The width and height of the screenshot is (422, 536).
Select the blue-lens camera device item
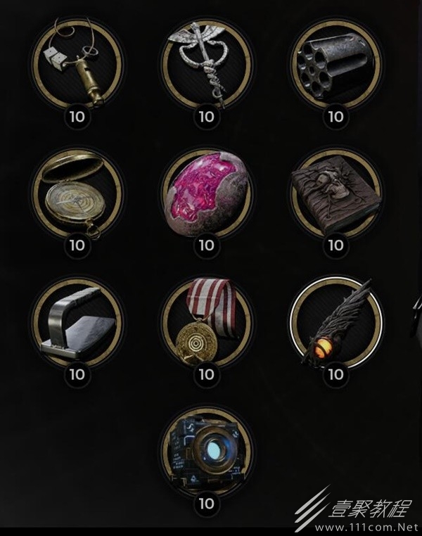[206, 451]
